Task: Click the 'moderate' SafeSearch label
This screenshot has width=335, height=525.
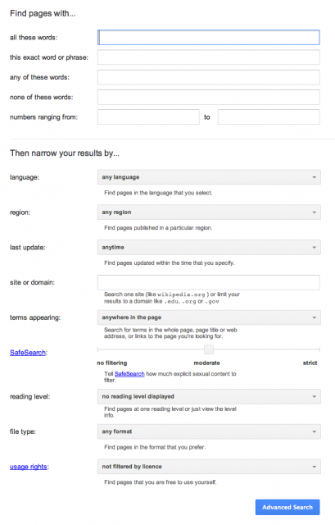Action: coord(206,363)
